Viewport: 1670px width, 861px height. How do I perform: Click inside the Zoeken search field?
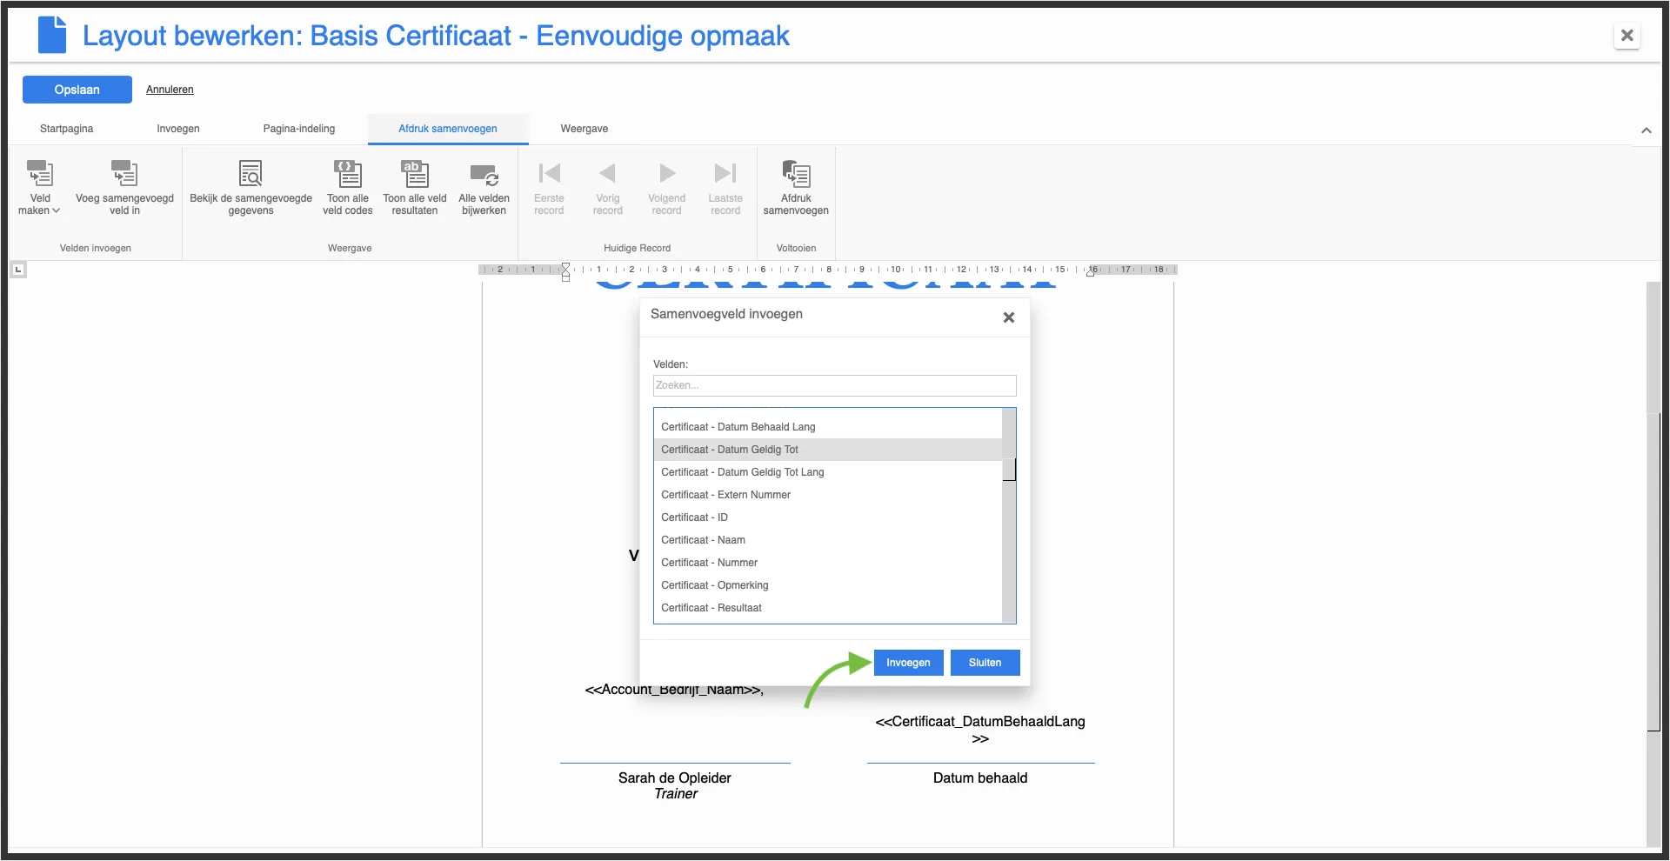834,385
